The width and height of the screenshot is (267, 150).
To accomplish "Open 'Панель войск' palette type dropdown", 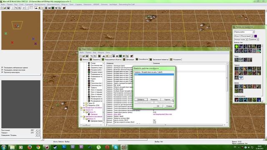I will click(244, 32).
